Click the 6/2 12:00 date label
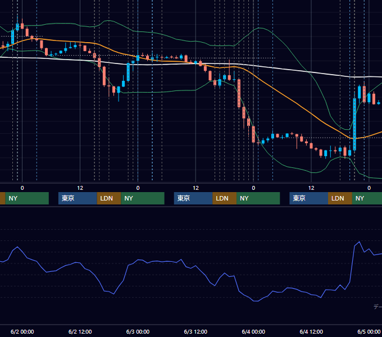The width and height of the screenshot is (382, 337). [x=80, y=331]
